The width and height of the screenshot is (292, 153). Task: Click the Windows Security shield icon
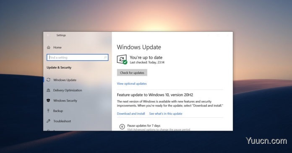pyautogui.click(x=48, y=101)
